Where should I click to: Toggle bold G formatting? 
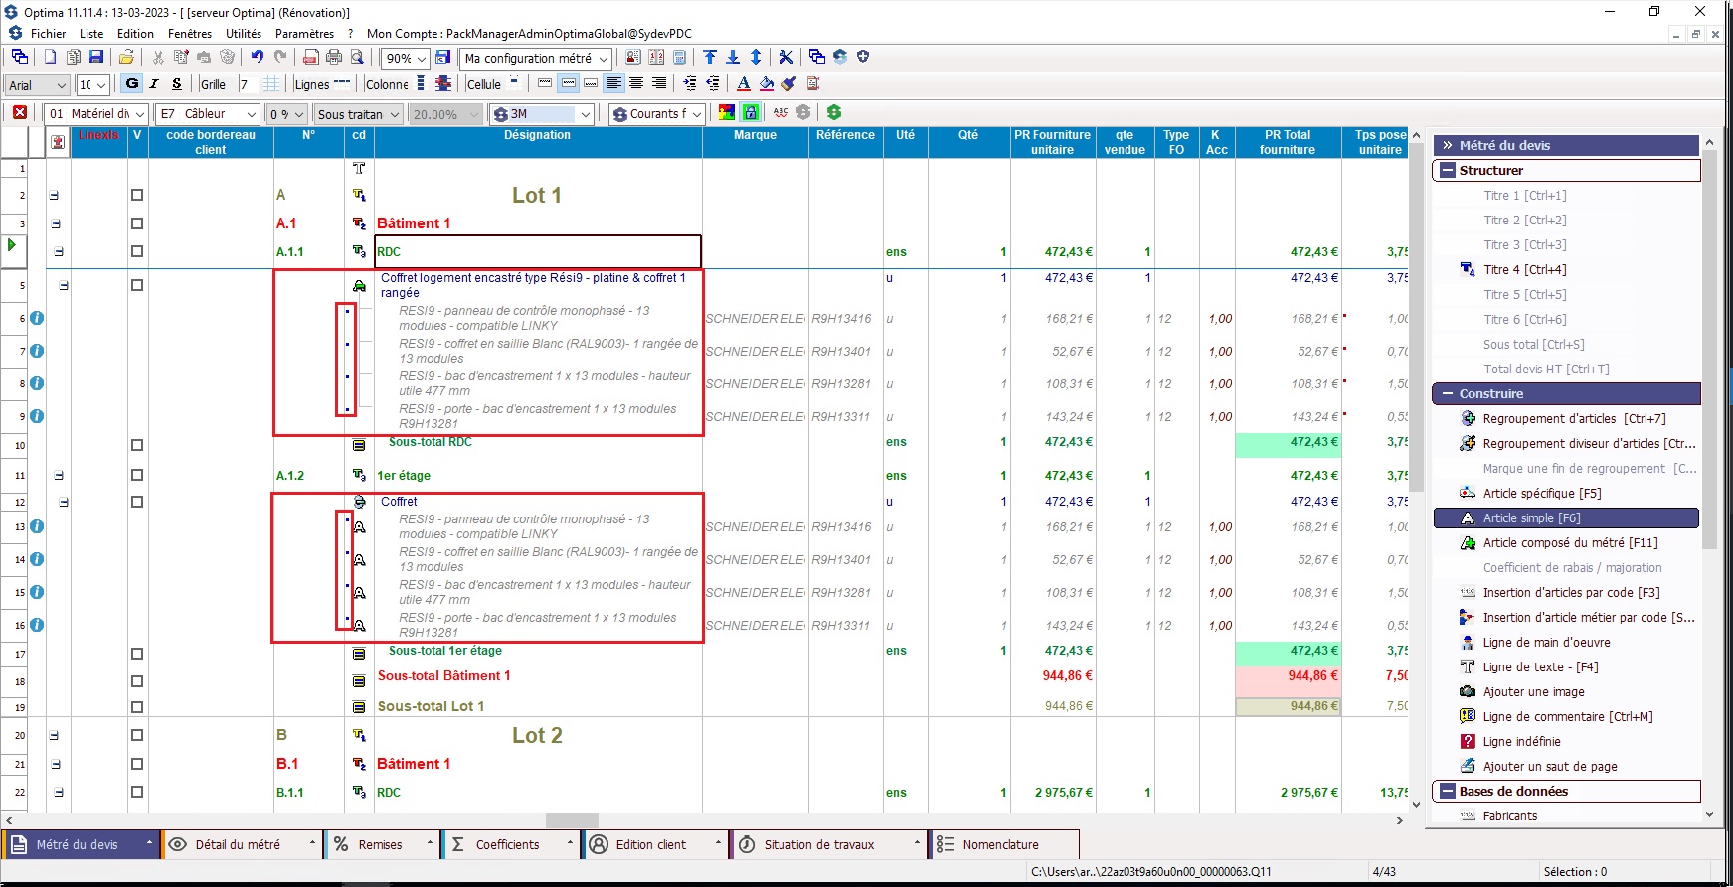(x=132, y=84)
